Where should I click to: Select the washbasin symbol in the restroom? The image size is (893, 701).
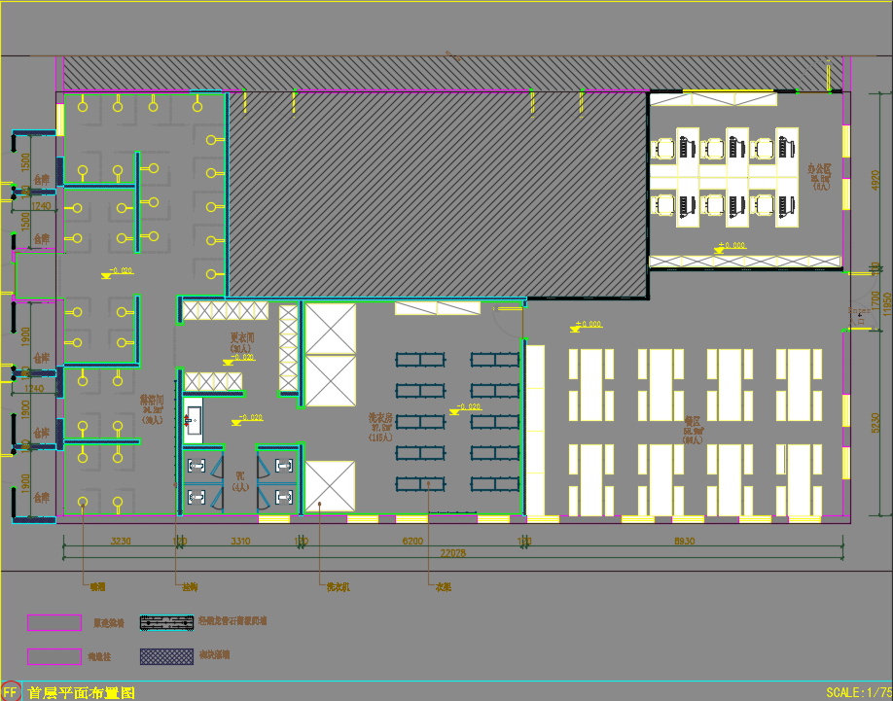point(194,420)
